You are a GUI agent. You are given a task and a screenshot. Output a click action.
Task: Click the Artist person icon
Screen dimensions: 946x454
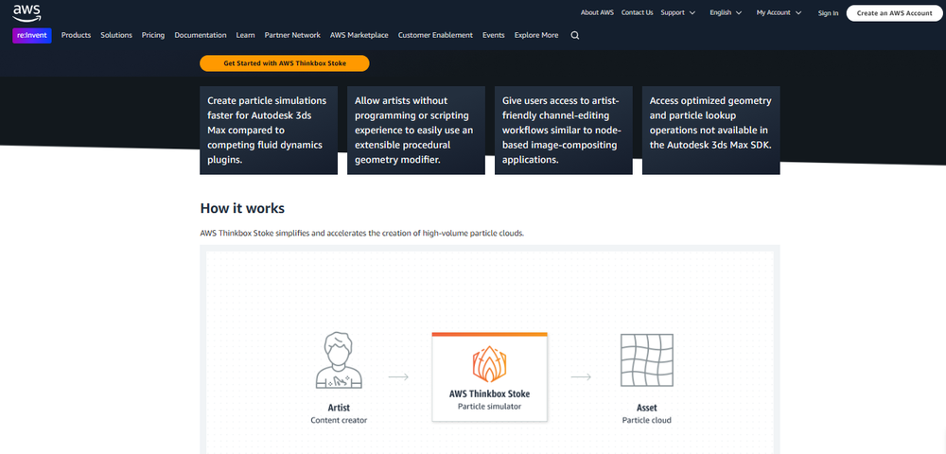(339, 359)
